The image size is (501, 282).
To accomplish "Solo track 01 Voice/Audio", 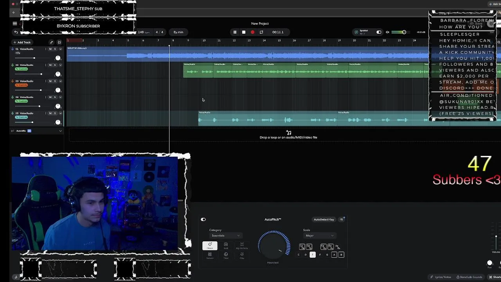I will point(55,49).
